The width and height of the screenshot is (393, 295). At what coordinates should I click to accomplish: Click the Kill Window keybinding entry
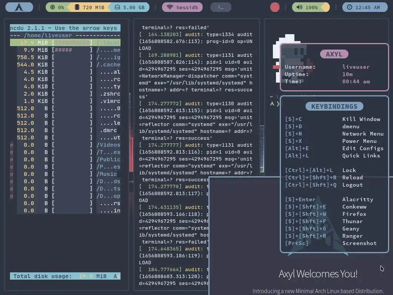pos(361,119)
